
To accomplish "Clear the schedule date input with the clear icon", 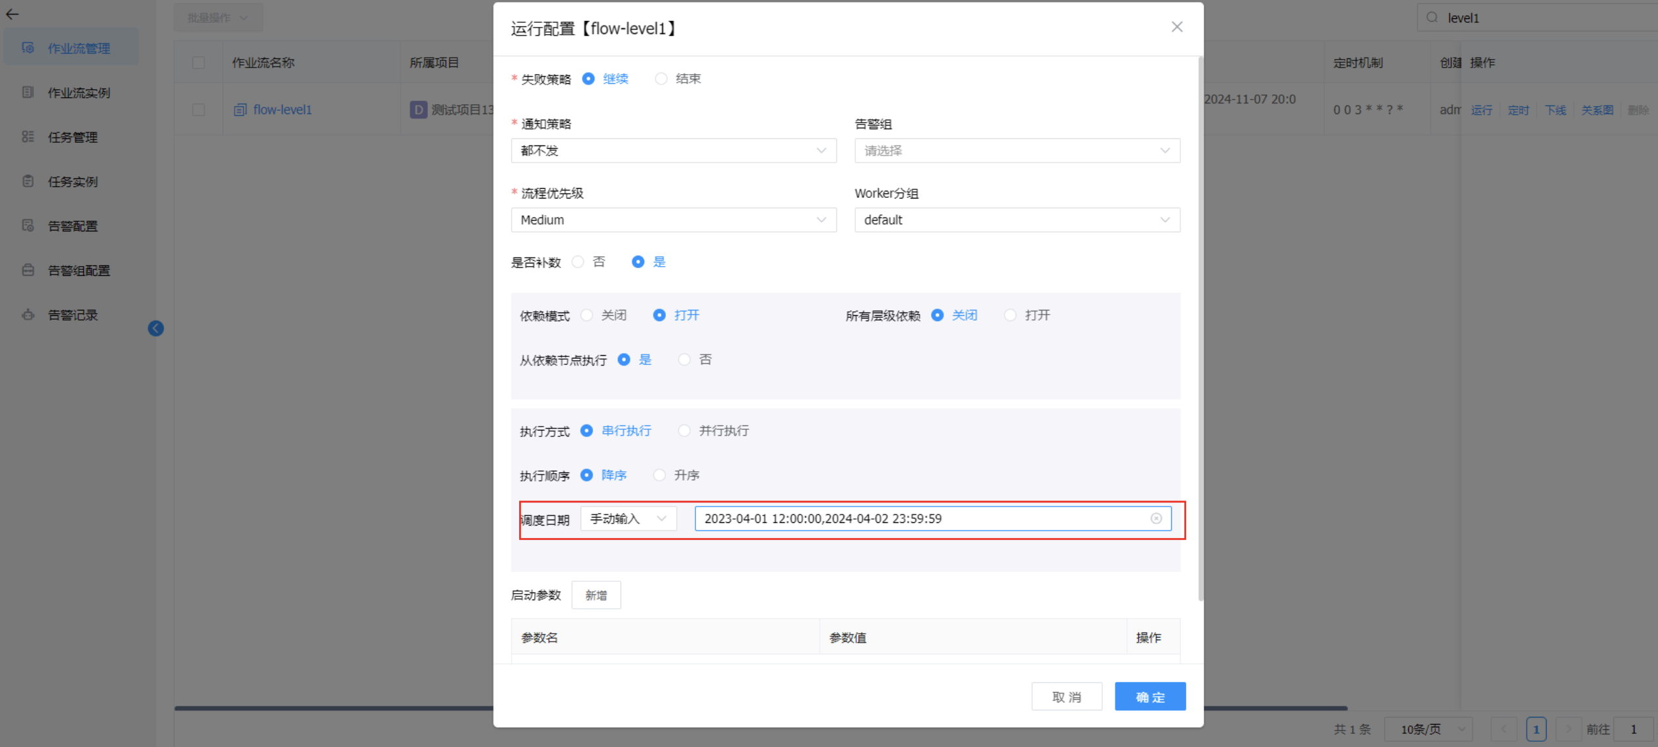I will [x=1156, y=518].
